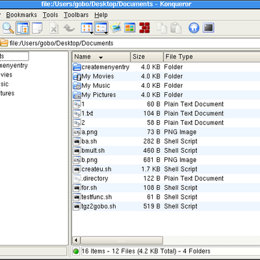Open the detailed list view dropdown
The height and width of the screenshot is (260, 260).
101,28
